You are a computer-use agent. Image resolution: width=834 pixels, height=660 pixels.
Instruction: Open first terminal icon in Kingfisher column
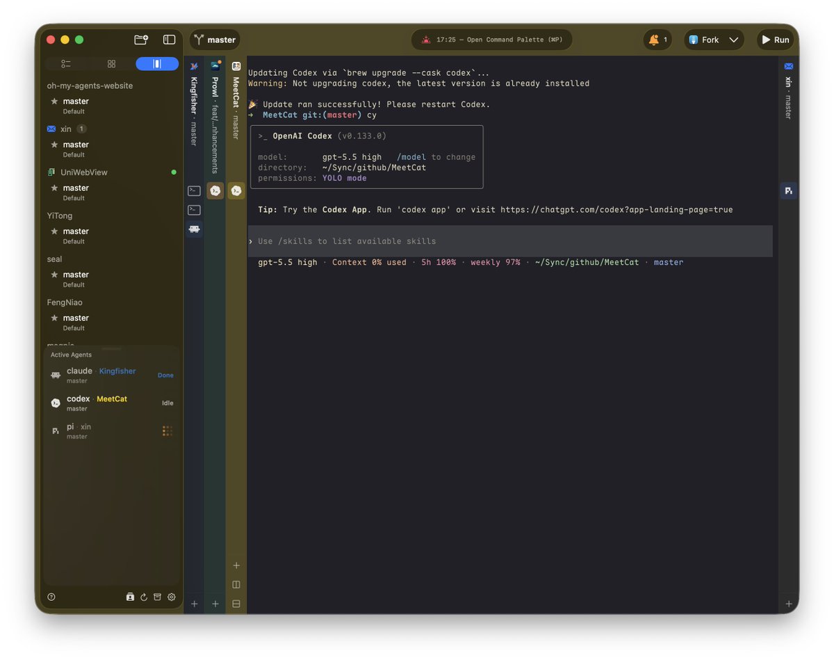pos(195,191)
